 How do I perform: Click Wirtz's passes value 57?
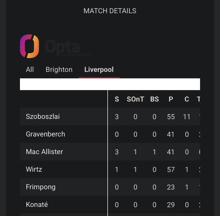click(171, 169)
